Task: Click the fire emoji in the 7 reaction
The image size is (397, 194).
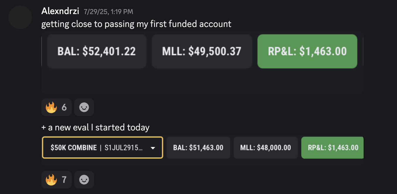Action: pos(51,180)
